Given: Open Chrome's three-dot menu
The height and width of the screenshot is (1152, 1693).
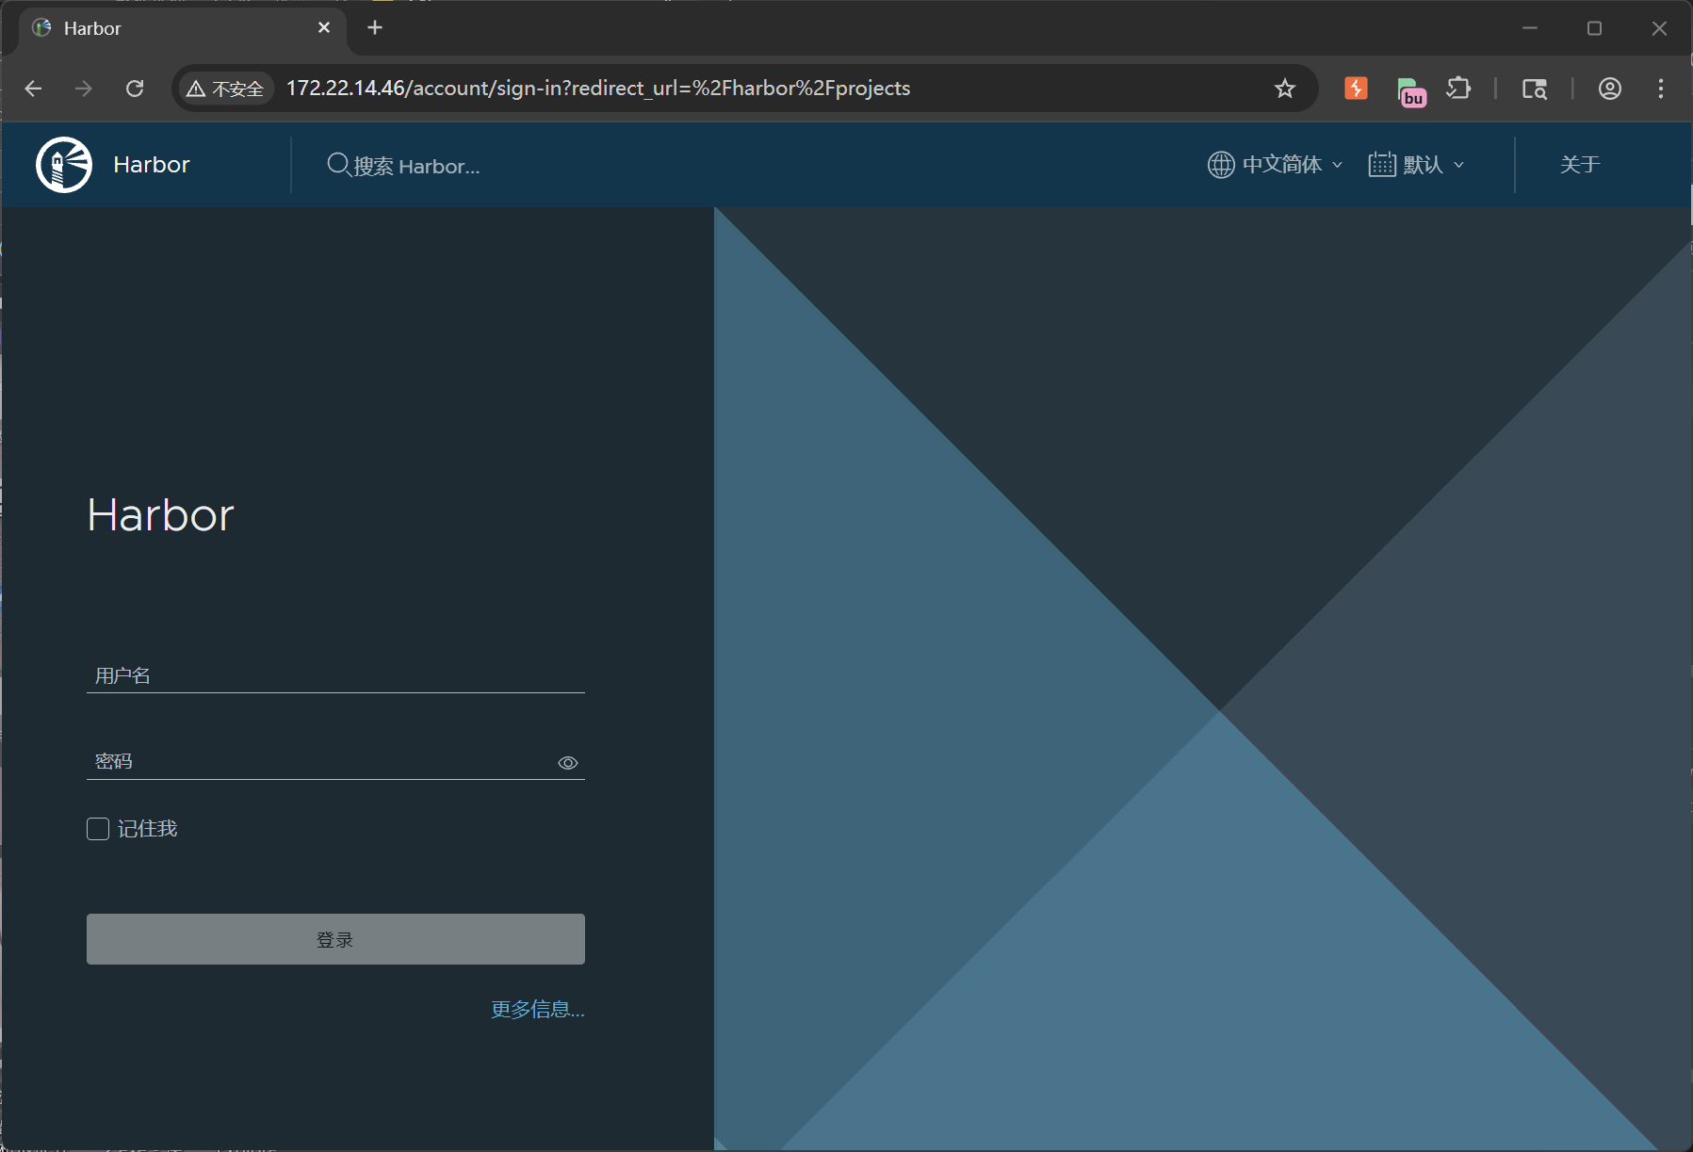Looking at the screenshot, I should click(x=1660, y=89).
